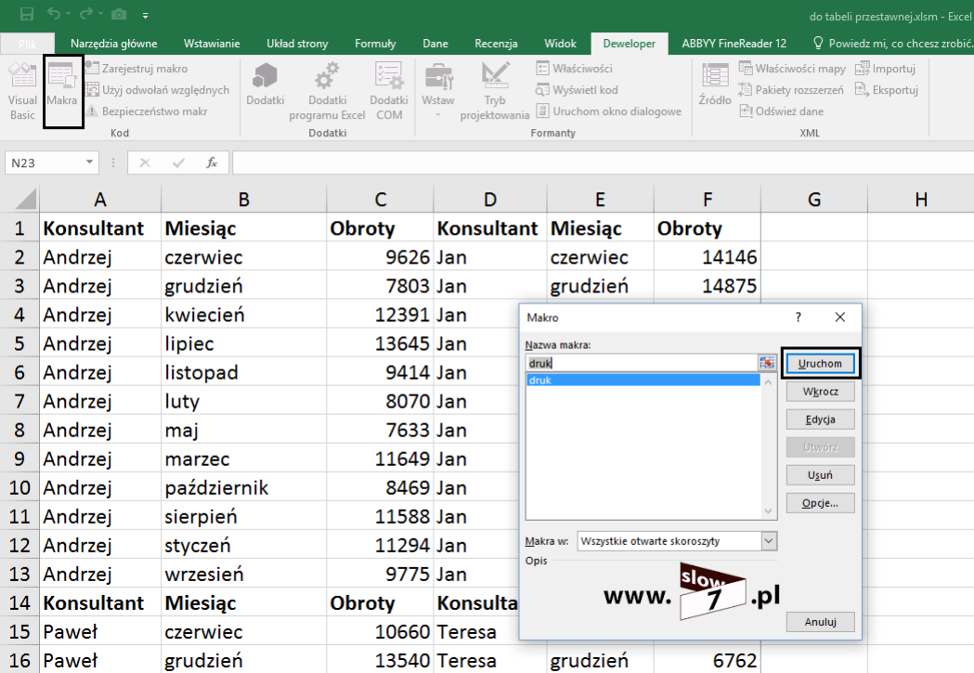Toggle Użyj odwołań względnych
974x673 pixels.
point(157,90)
